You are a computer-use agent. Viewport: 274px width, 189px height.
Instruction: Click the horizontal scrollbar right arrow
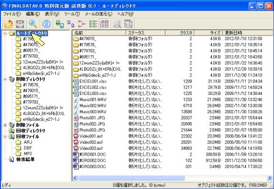[x=270, y=178]
